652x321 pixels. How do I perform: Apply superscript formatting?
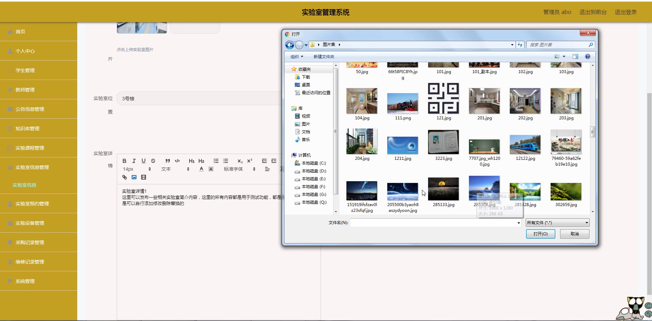249,161
